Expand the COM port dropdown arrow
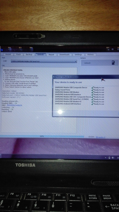The width and height of the screenshot is (119, 212). point(76,61)
